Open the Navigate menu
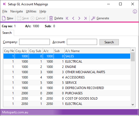 coord(17,11)
